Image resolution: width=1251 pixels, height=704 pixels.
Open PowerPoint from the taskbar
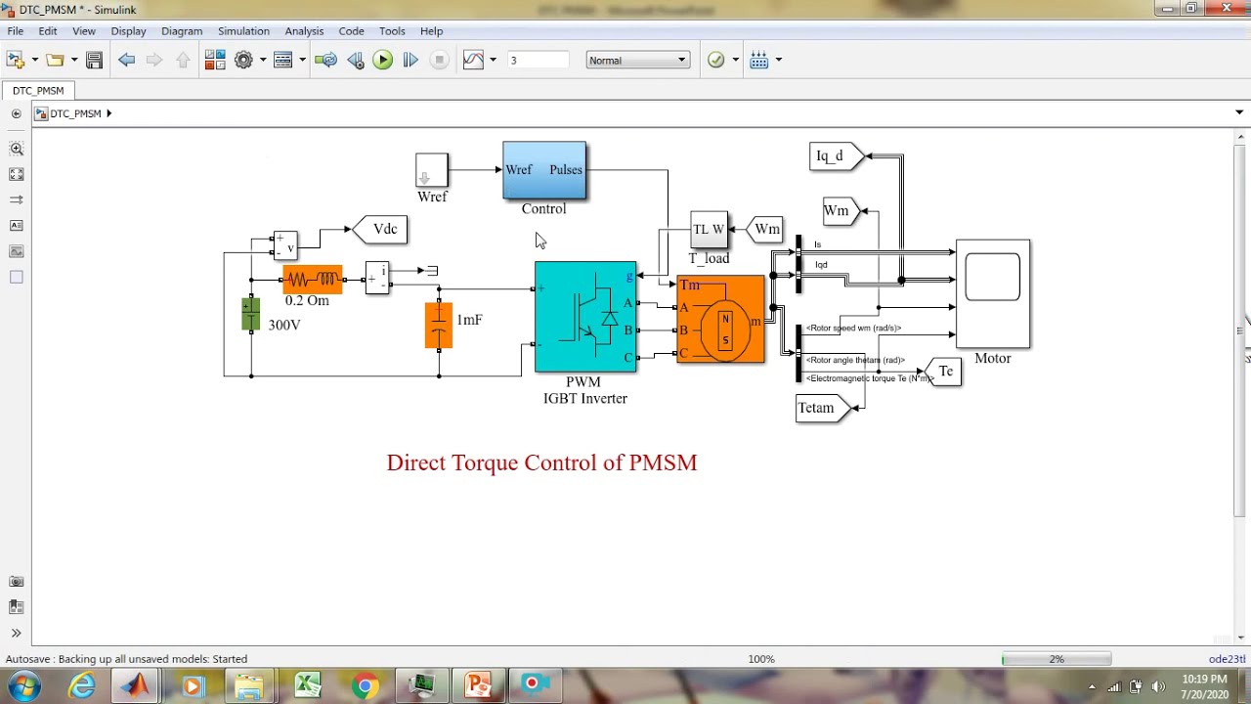click(x=478, y=685)
